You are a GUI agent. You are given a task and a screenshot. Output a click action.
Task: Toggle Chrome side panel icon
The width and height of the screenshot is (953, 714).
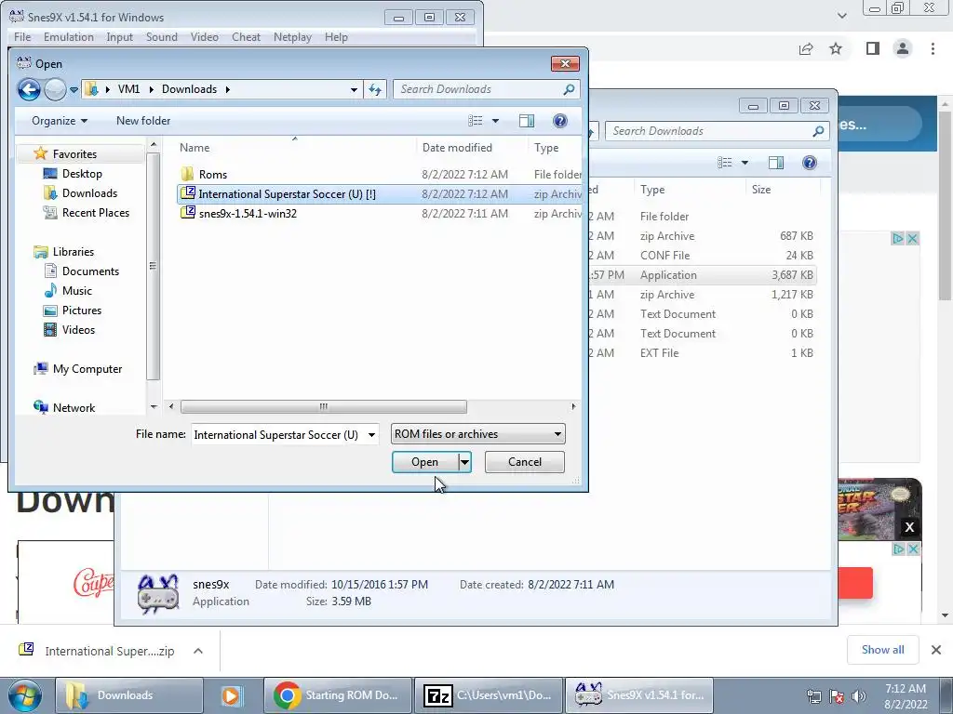click(873, 48)
